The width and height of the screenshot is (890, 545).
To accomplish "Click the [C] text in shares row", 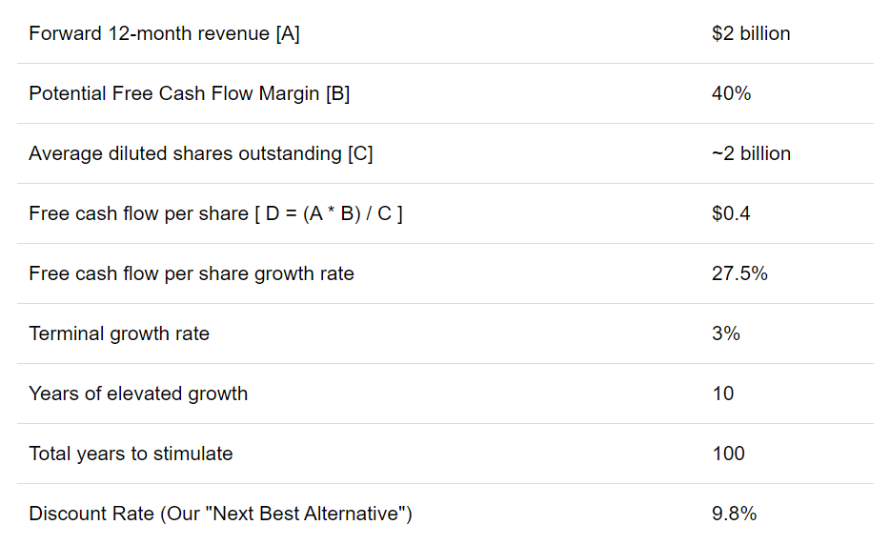I will pos(360,153).
